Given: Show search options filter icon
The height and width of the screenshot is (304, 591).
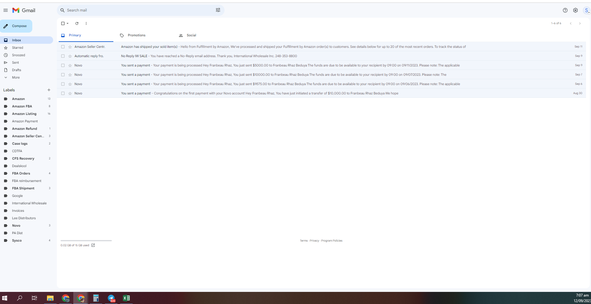Looking at the screenshot, I should 218,10.
